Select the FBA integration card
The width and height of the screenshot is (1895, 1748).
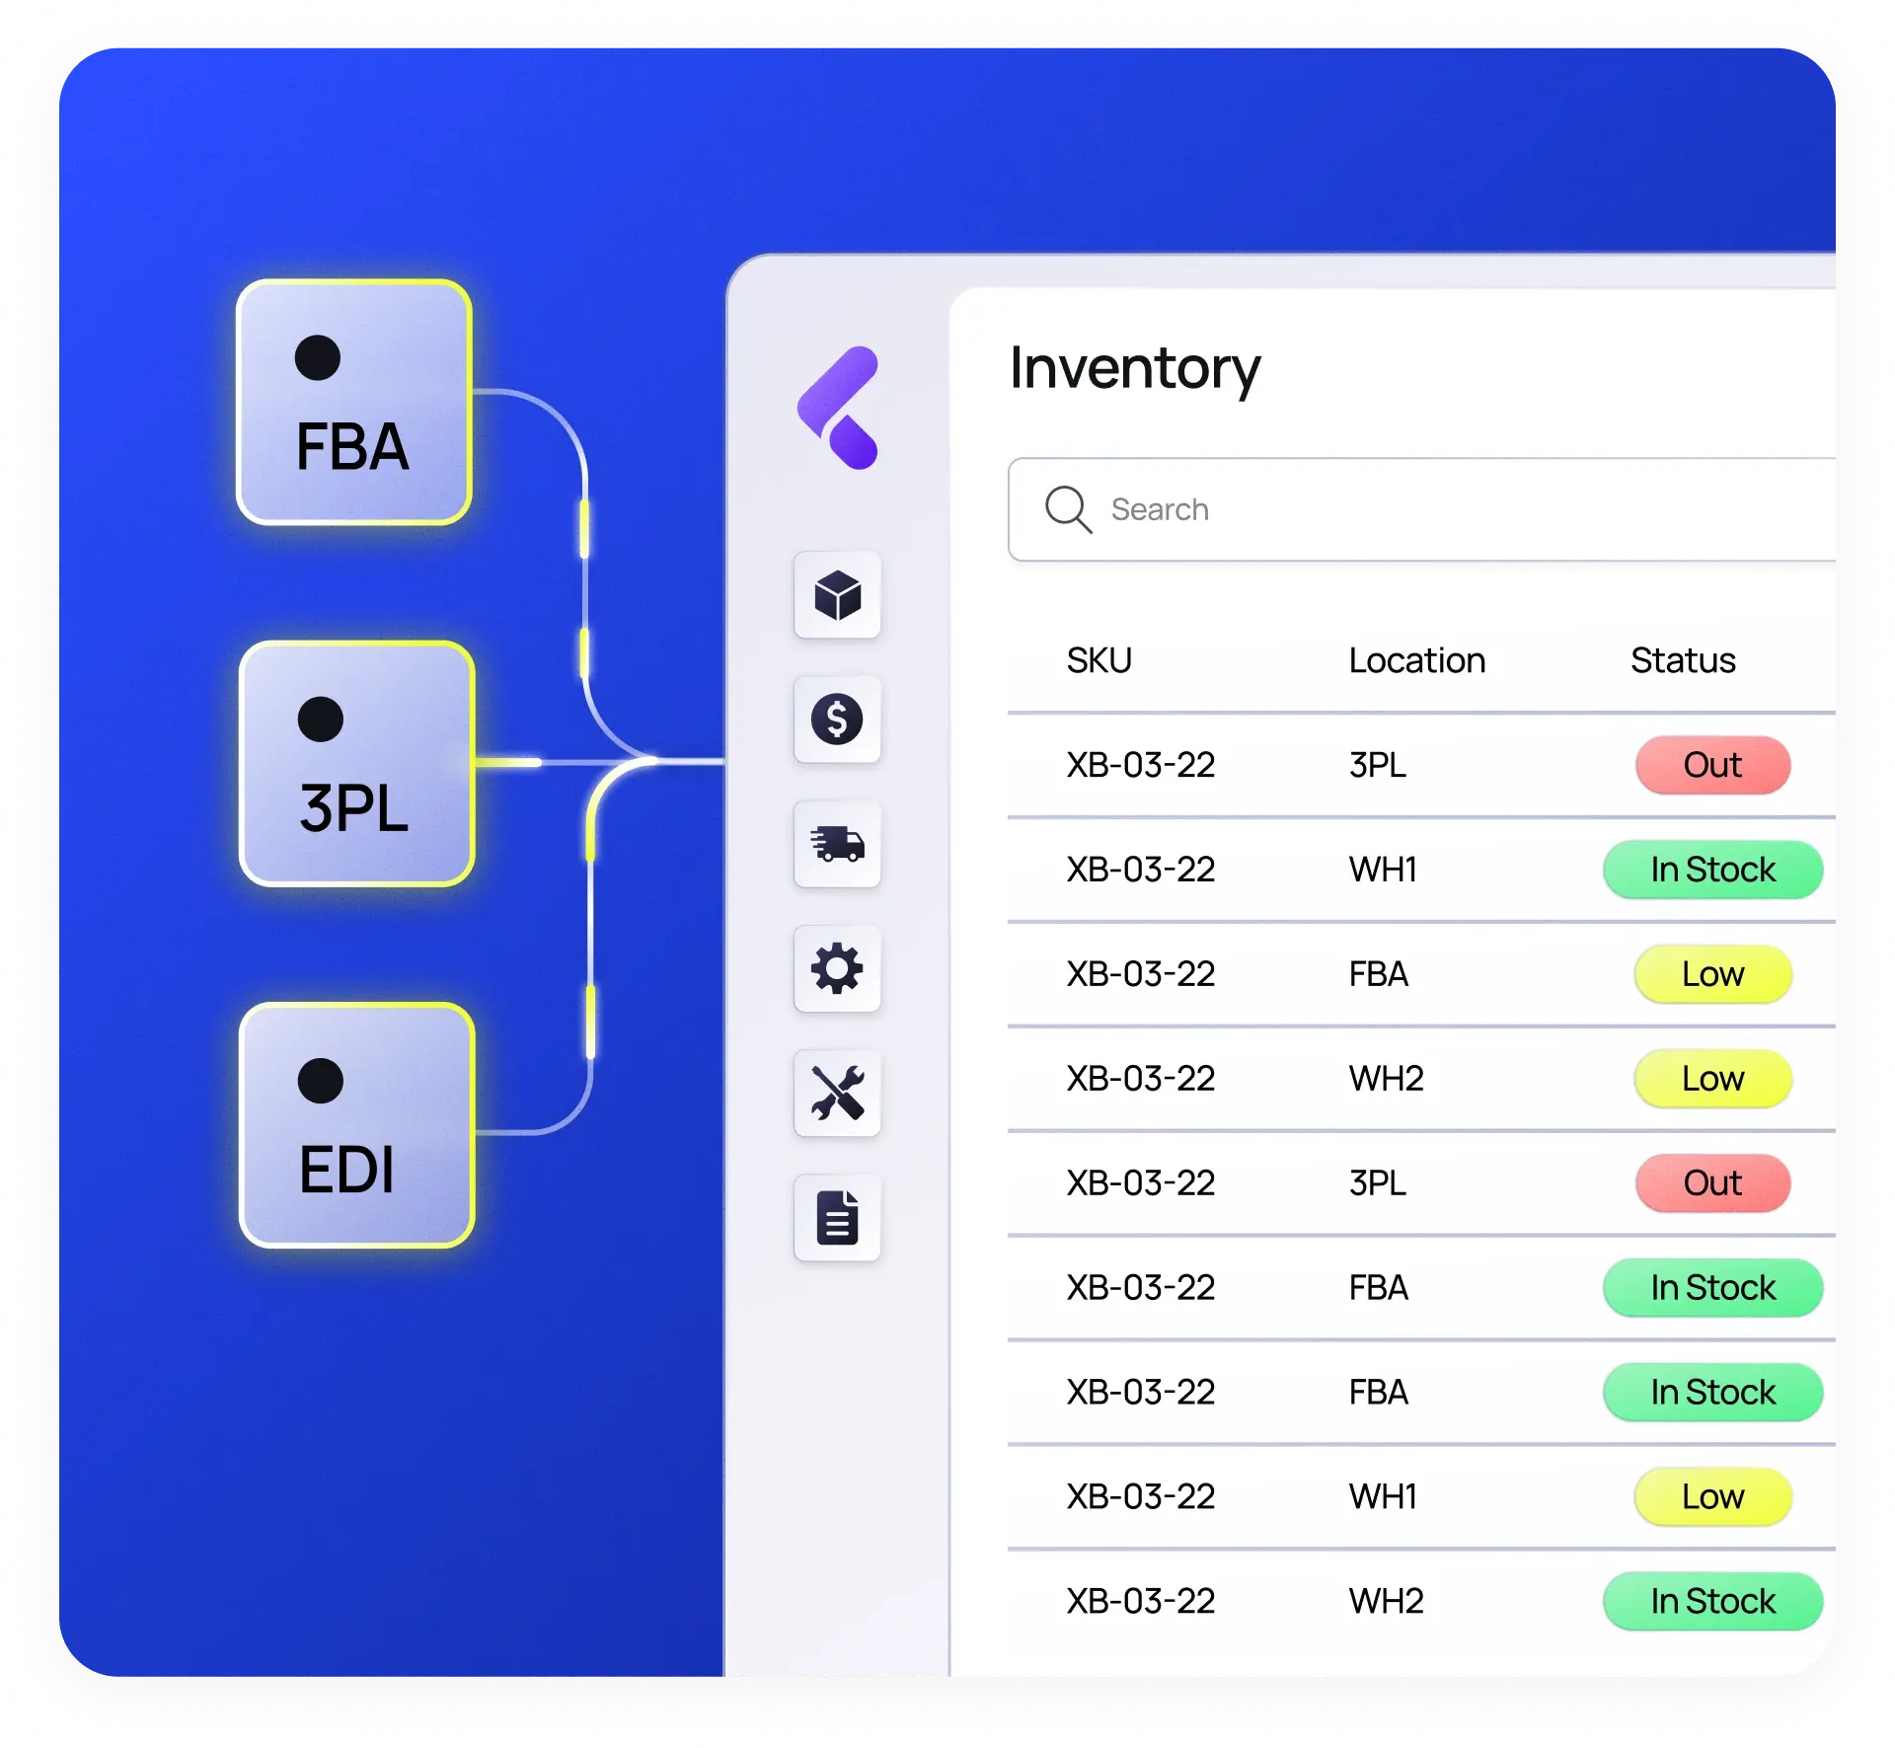pos(353,402)
